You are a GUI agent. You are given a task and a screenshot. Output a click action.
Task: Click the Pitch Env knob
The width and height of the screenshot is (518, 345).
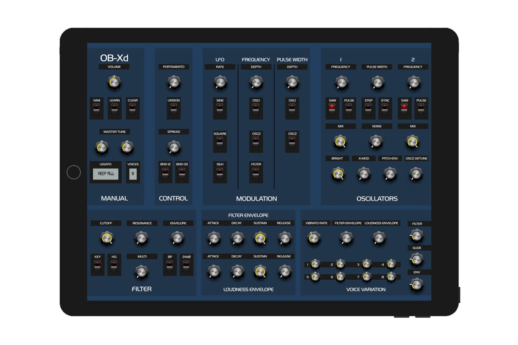click(390, 174)
